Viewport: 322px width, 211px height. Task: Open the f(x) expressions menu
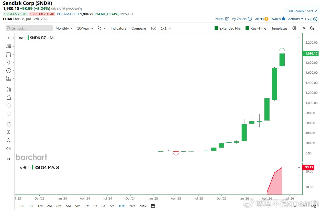[153, 28]
